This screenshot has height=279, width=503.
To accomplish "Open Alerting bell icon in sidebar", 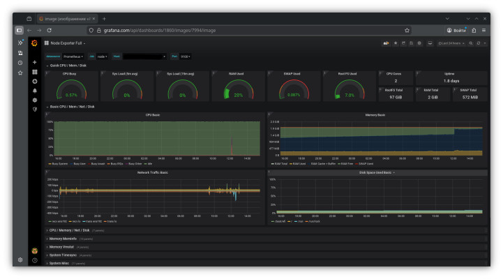I will [x=34, y=90].
